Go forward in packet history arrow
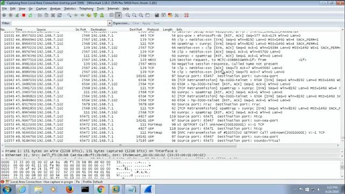The width and height of the screenshot is (345, 194). click(82, 15)
